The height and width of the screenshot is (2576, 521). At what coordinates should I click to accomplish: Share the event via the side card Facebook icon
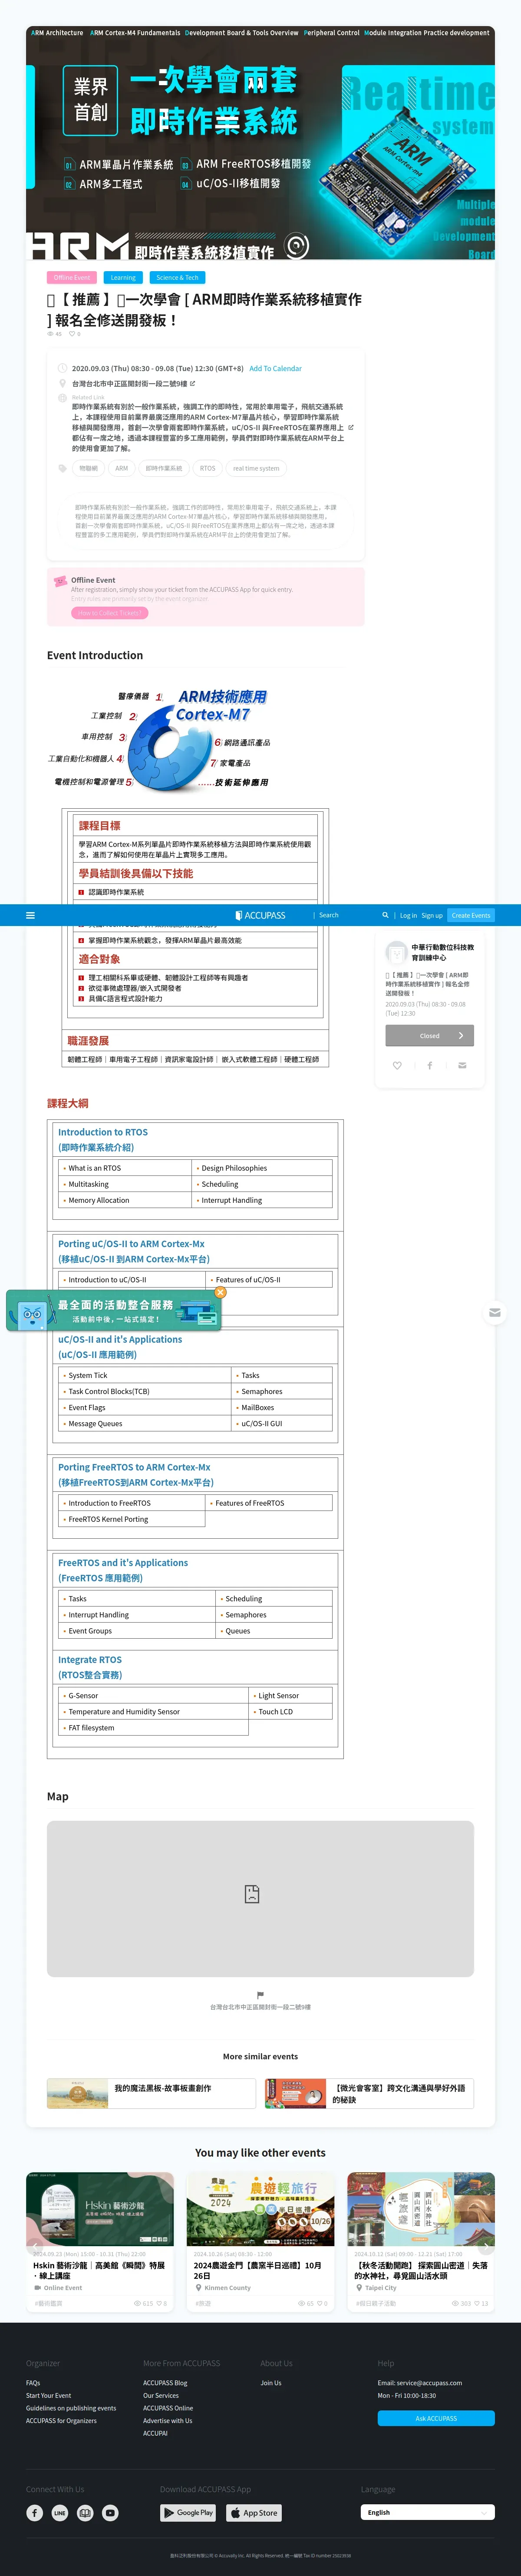pos(430,1065)
